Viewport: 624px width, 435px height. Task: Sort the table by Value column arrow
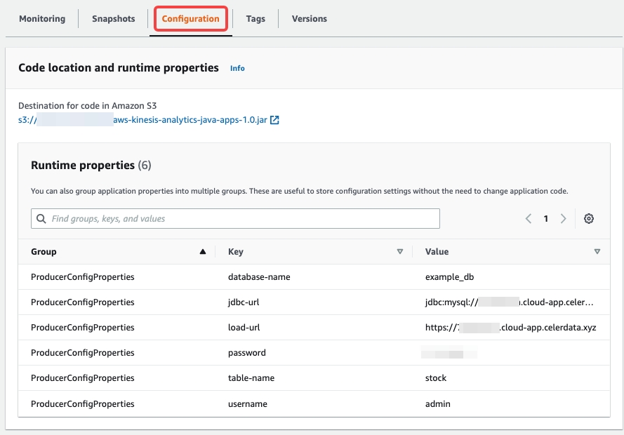597,252
